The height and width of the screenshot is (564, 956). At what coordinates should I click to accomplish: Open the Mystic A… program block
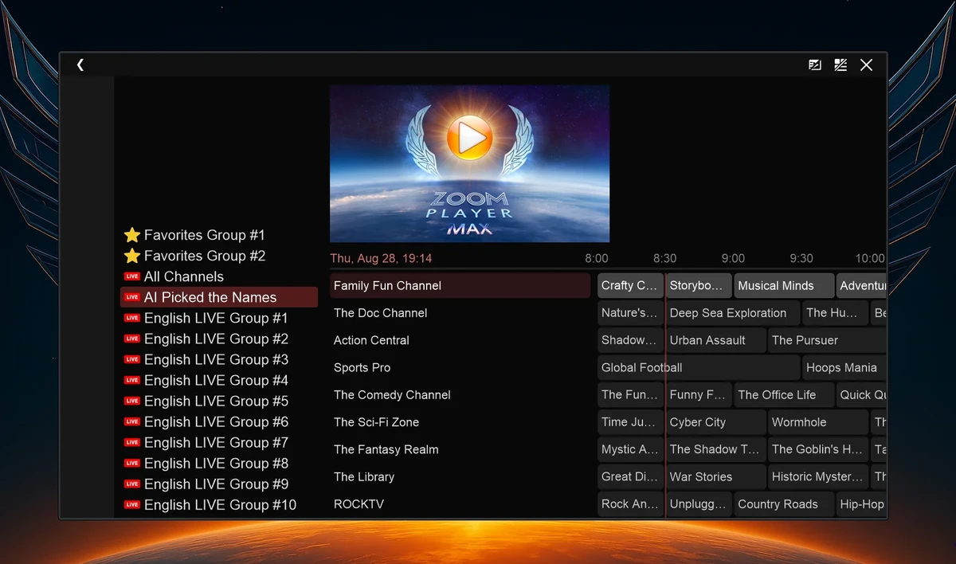click(x=630, y=449)
